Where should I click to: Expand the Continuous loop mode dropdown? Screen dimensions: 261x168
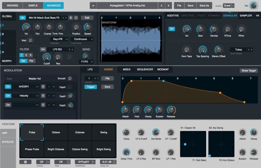[82, 39]
